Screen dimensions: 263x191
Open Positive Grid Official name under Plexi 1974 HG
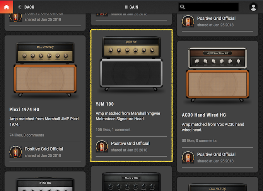pos(44,149)
